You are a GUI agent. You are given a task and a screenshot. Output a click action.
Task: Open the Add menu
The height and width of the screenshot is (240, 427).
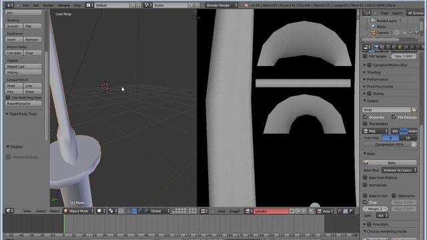click(36, 5)
